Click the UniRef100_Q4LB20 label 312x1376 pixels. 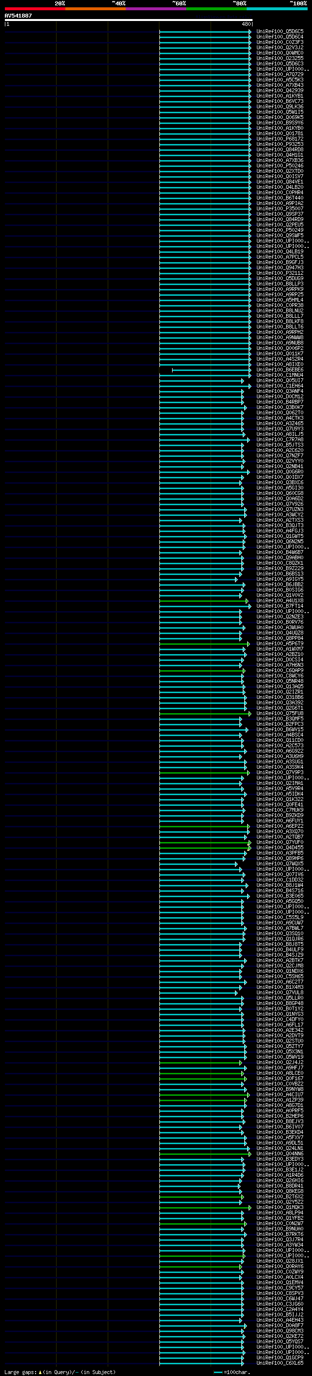tap(280, 187)
